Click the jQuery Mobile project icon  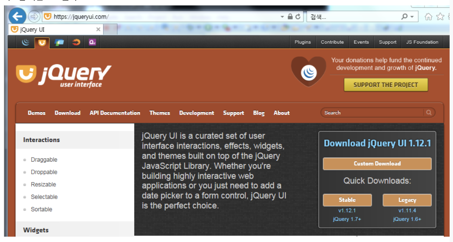(x=60, y=42)
